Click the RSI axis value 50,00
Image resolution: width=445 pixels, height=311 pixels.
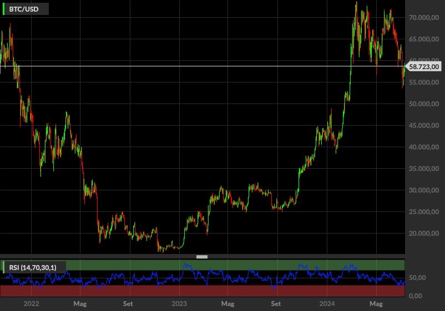coord(417,278)
